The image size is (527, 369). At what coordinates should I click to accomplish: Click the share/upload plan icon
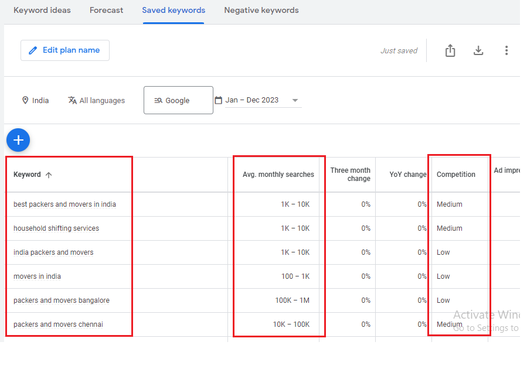(x=450, y=51)
